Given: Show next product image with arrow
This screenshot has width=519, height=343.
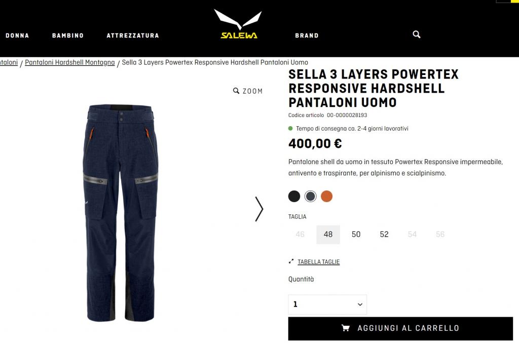Looking at the screenshot, I should [x=259, y=209].
